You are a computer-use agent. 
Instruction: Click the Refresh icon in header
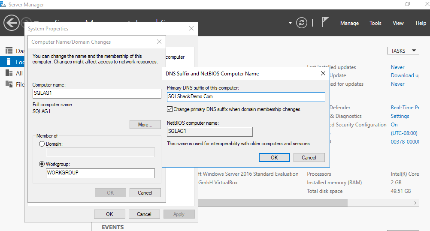302,23
